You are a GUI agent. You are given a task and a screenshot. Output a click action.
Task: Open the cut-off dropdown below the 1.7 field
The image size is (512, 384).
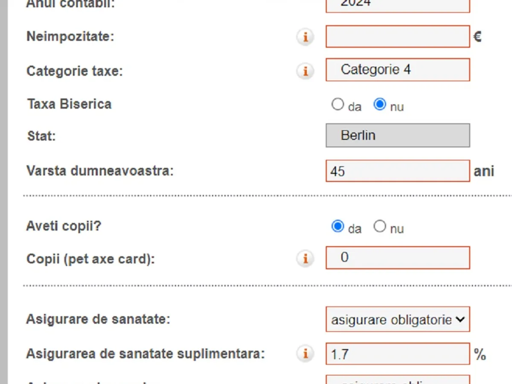point(398,380)
